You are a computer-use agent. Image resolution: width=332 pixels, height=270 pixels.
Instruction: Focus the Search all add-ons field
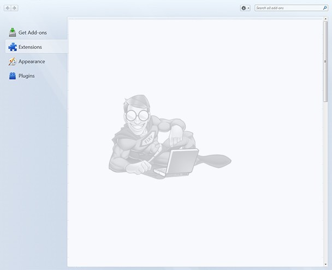(x=291, y=8)
